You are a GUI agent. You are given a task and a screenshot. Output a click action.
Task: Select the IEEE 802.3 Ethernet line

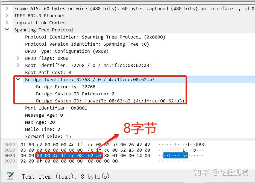(40, 16)
